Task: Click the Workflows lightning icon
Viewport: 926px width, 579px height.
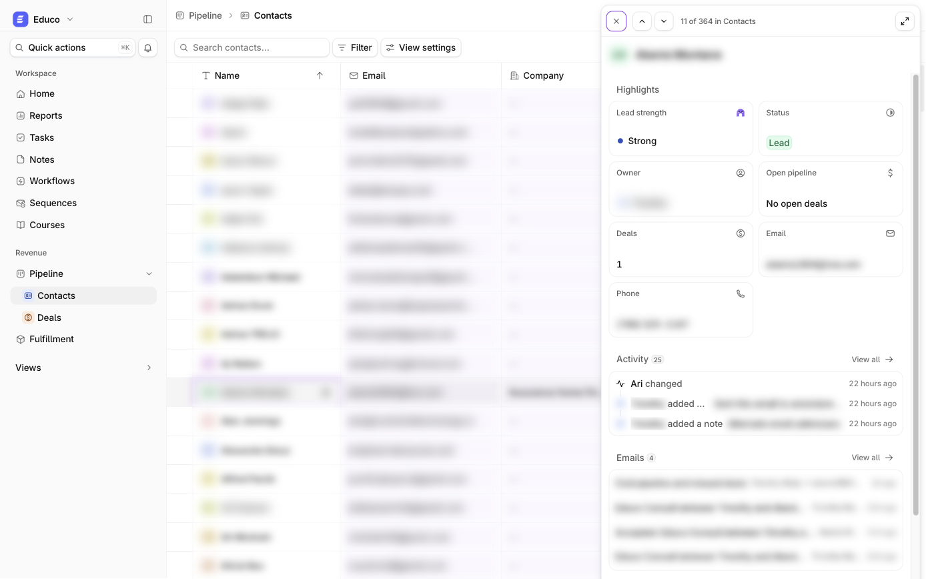Action: pos(21,181)
